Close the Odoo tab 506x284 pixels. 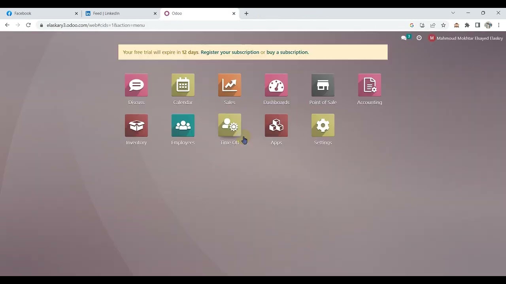coord(234,13)
